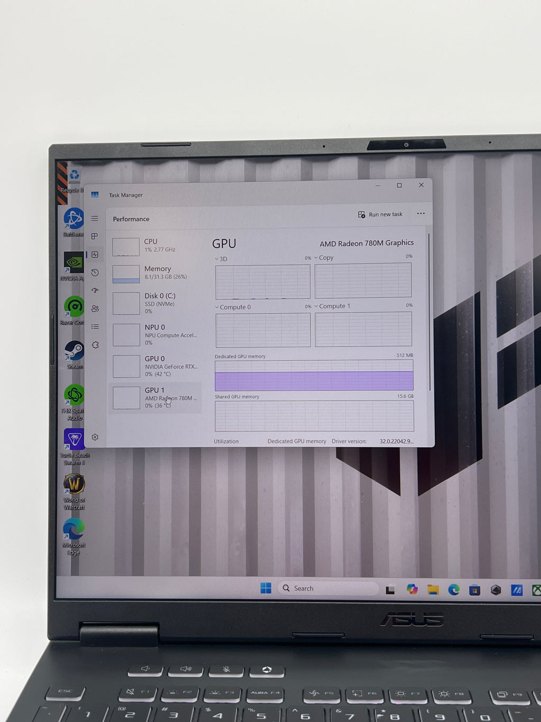This screenshot has width=541, height=722.
Task: Open the 3D engine graph dropdown
Action: click(x=221, y=259)
